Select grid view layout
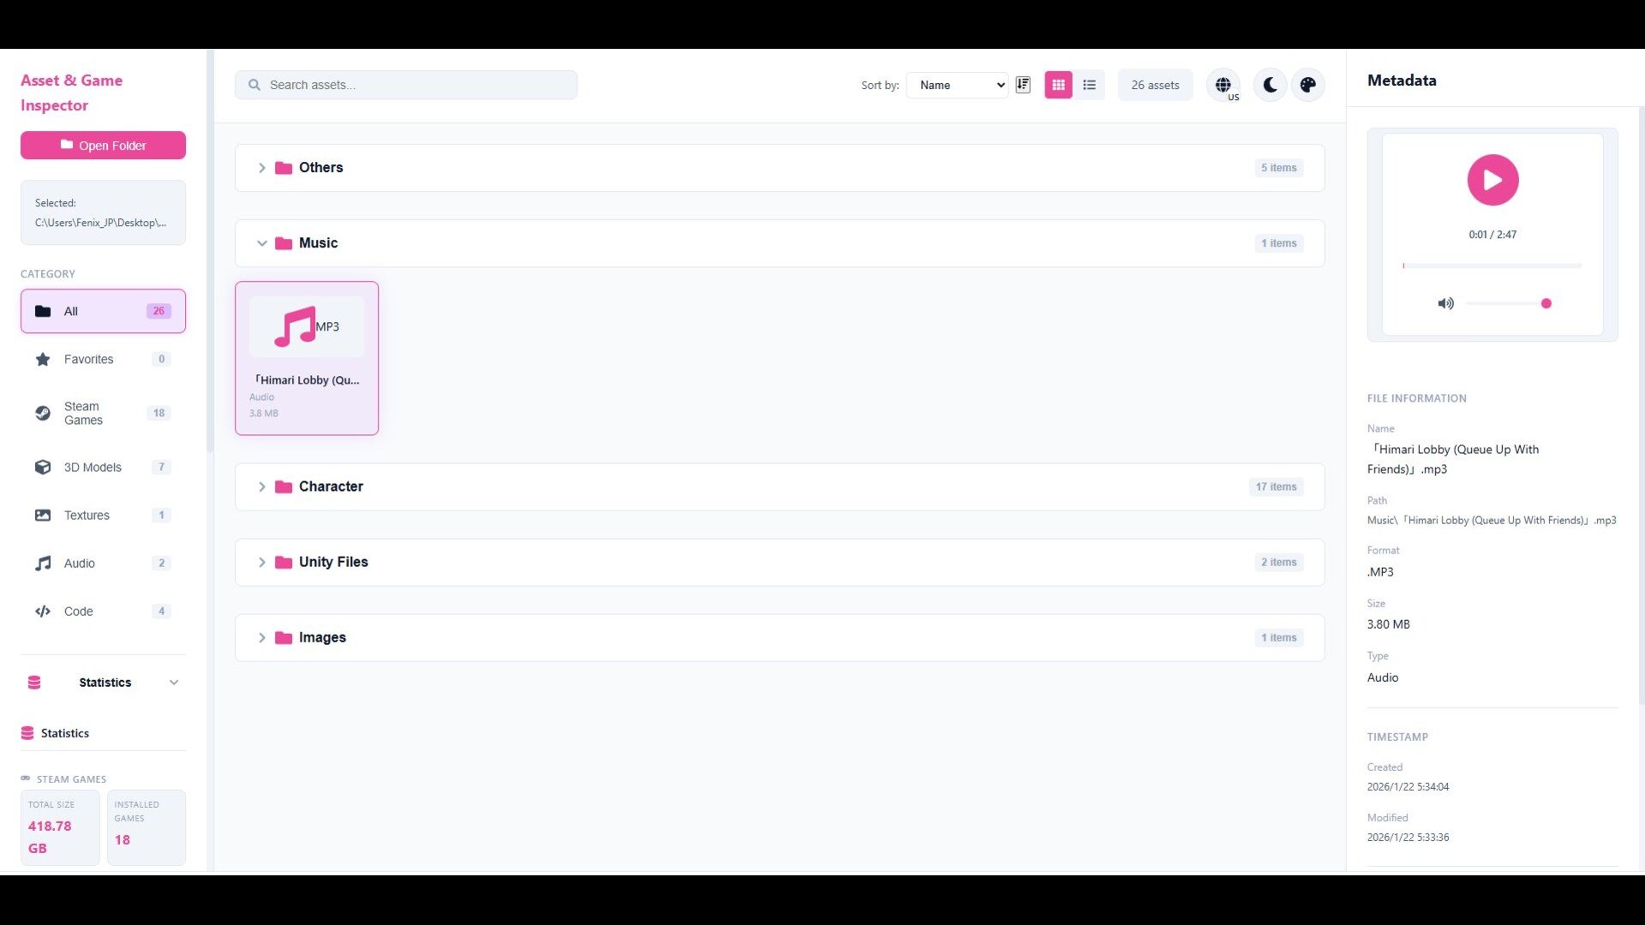 point(1058,84)
